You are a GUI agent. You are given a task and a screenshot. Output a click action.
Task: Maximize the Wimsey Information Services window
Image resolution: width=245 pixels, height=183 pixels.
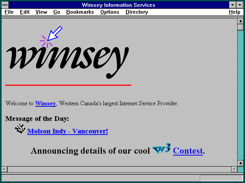240,5
